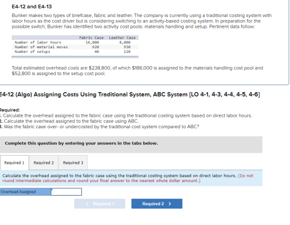Screen dimensions: 290x225
Task: Select the 16,000 fabric labor hours value
Action: point(92,42)
